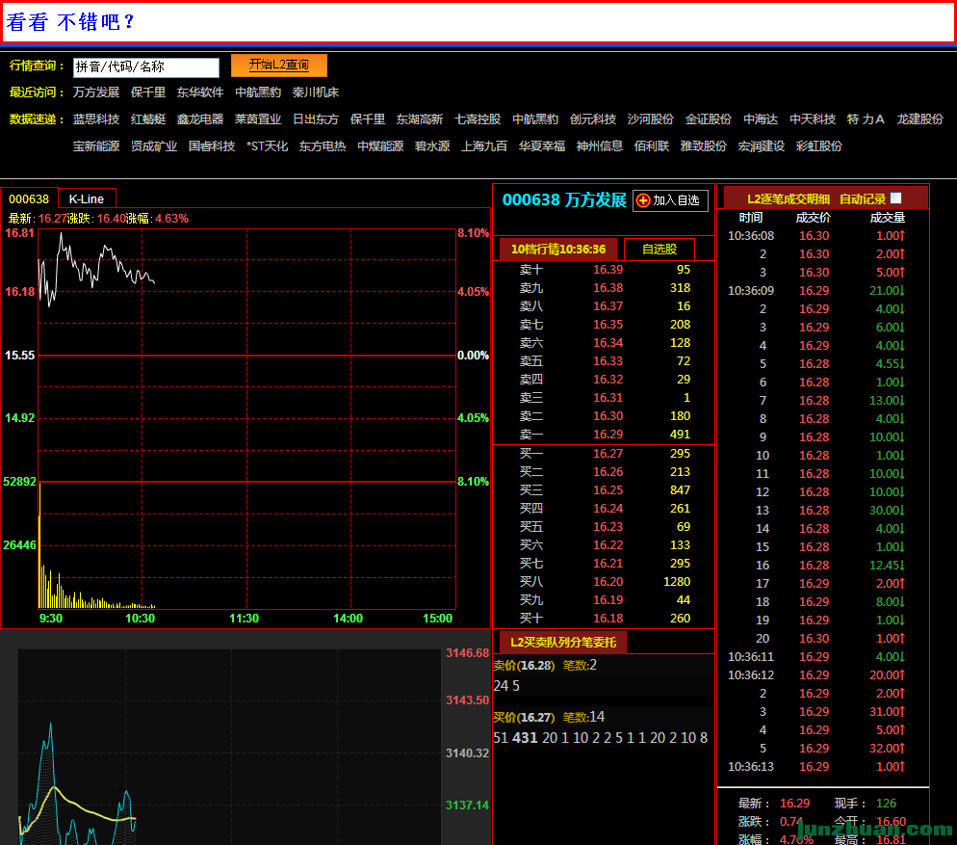Click the 卖一 price row 16.29
The height and width of the screenshot is (845, 957).
click(608, 435)
